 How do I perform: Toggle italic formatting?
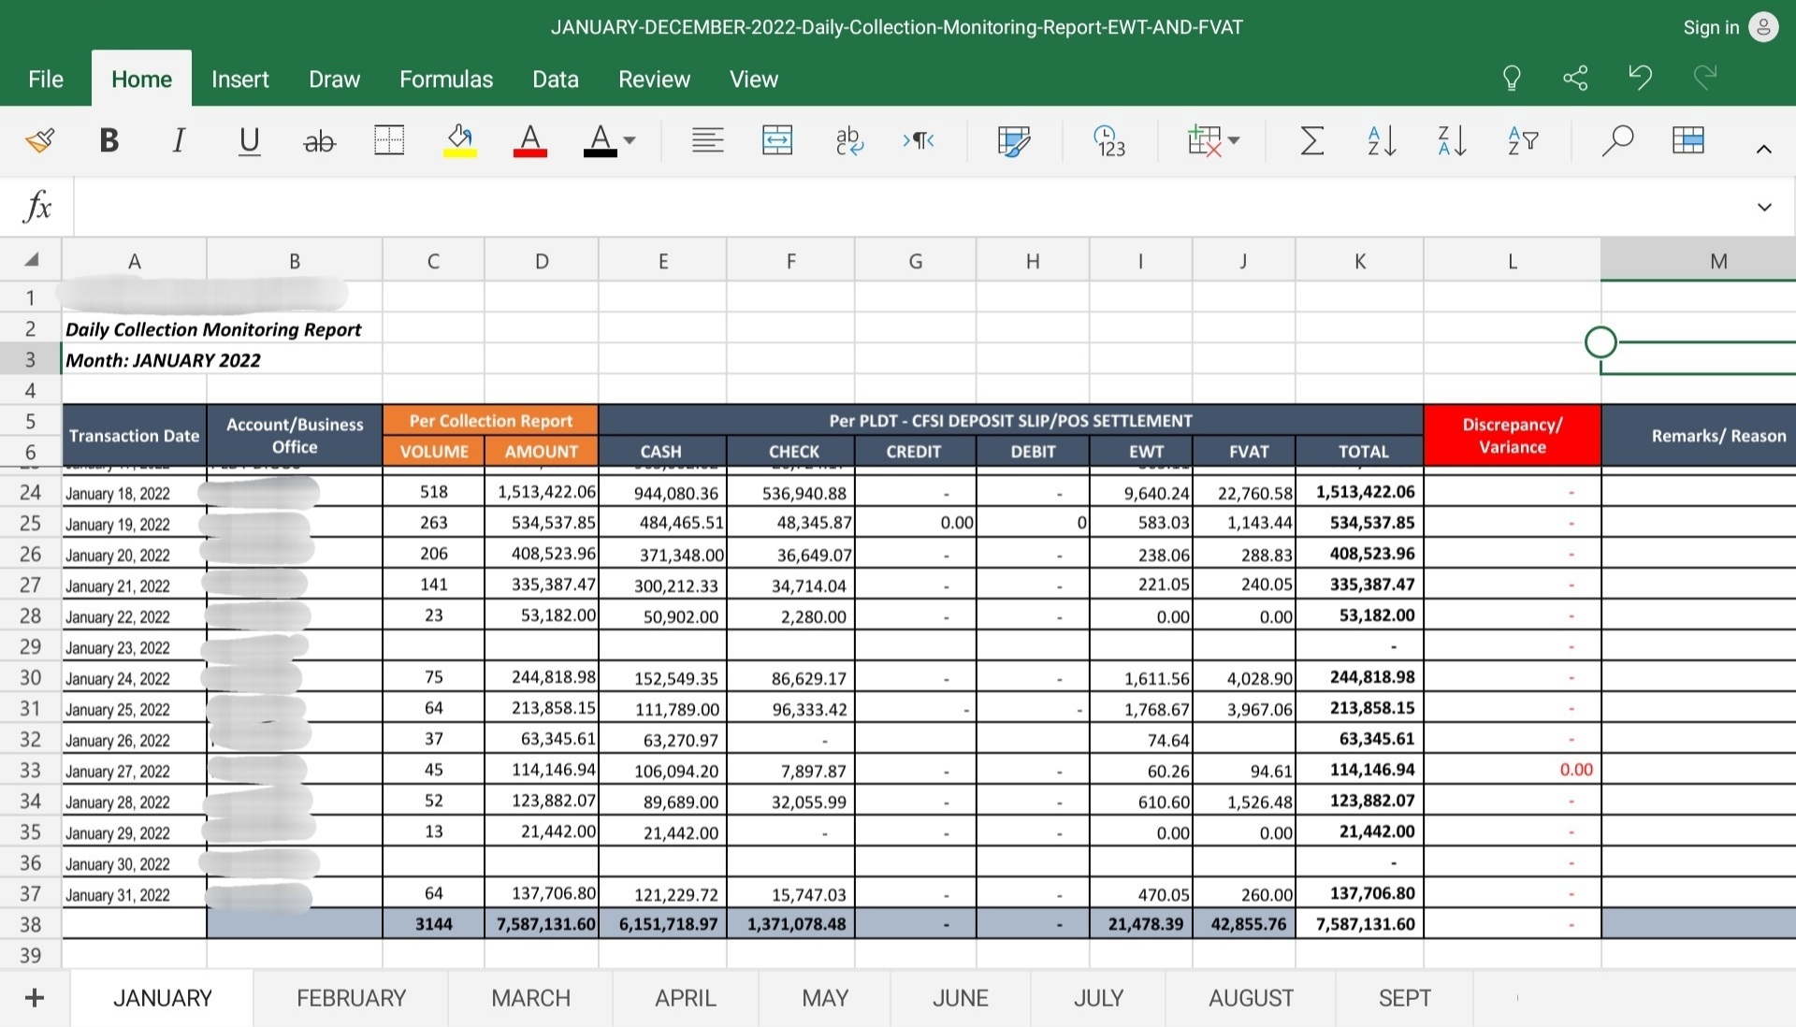coord(178,140)
